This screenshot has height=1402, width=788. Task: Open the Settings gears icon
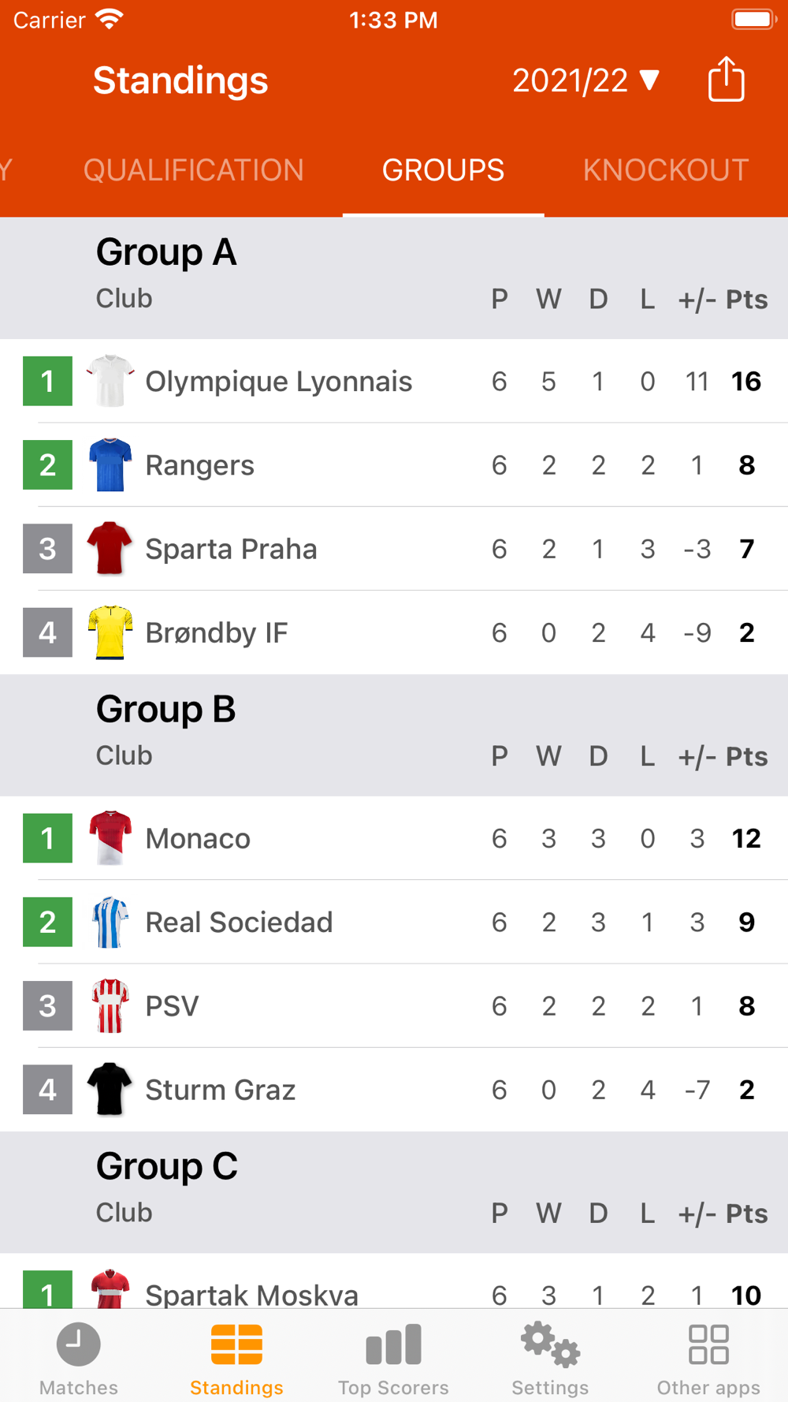(x=550, y=1344)
